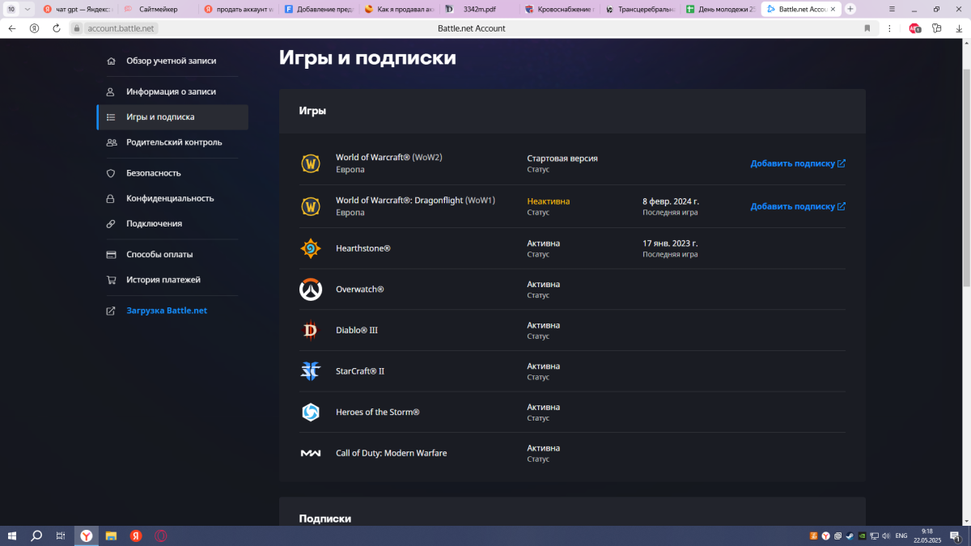
Task: Click the shield icon beside Безопасность
Action: click(x=111, y=173)
